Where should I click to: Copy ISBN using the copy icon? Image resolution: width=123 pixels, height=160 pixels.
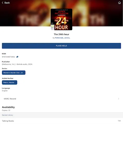[x=17, y=57]
